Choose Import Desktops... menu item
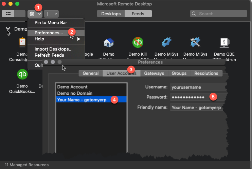 pyautogui.click(x=56, y=49)
